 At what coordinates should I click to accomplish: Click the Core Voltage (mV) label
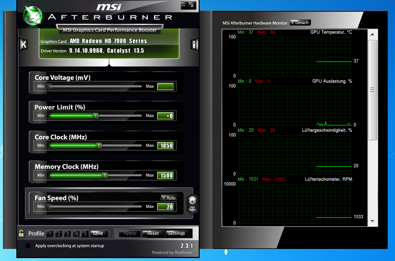63,77
